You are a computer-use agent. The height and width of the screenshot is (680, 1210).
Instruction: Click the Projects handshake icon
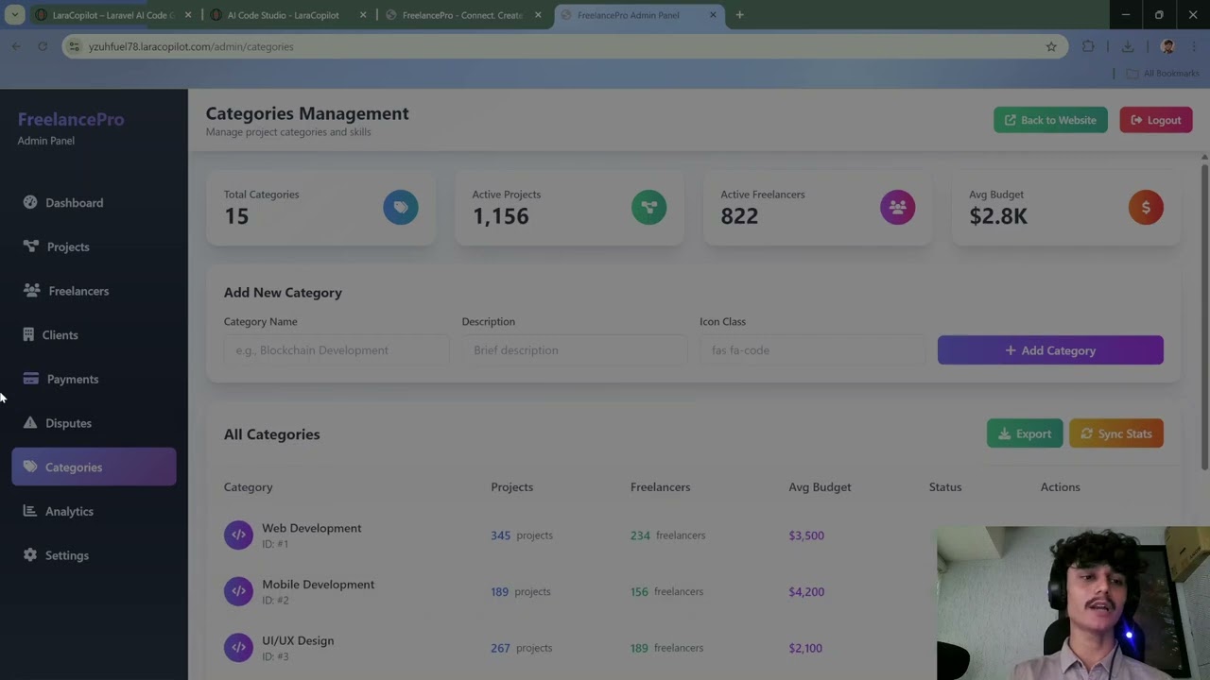31,246
